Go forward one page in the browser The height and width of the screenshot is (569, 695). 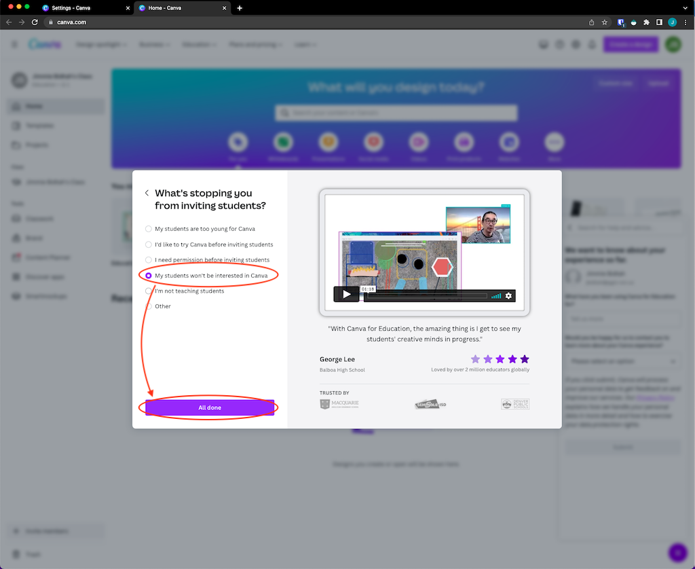[x=21, y=22]
